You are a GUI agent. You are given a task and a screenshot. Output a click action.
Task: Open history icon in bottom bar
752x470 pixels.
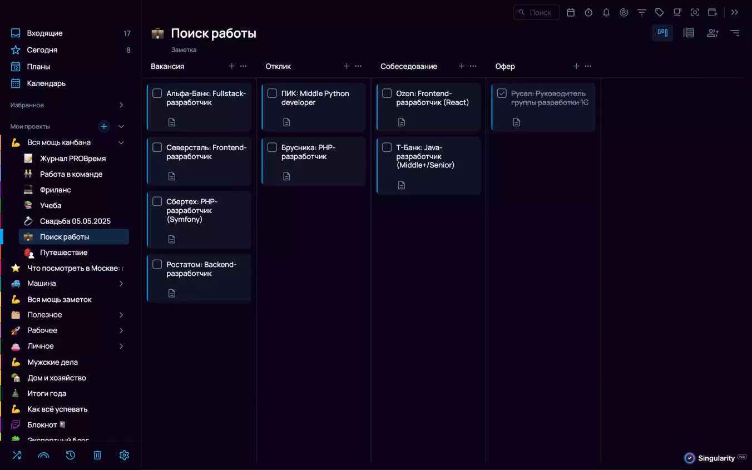(x=71, y=455)
